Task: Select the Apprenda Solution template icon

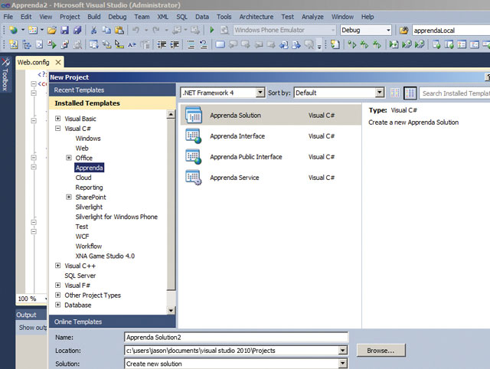Action: click(194, 115)
